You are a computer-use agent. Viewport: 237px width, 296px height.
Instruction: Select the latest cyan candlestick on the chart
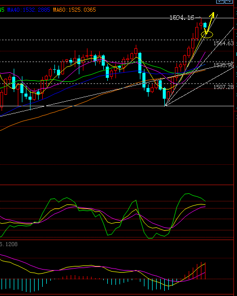(205, 25)
